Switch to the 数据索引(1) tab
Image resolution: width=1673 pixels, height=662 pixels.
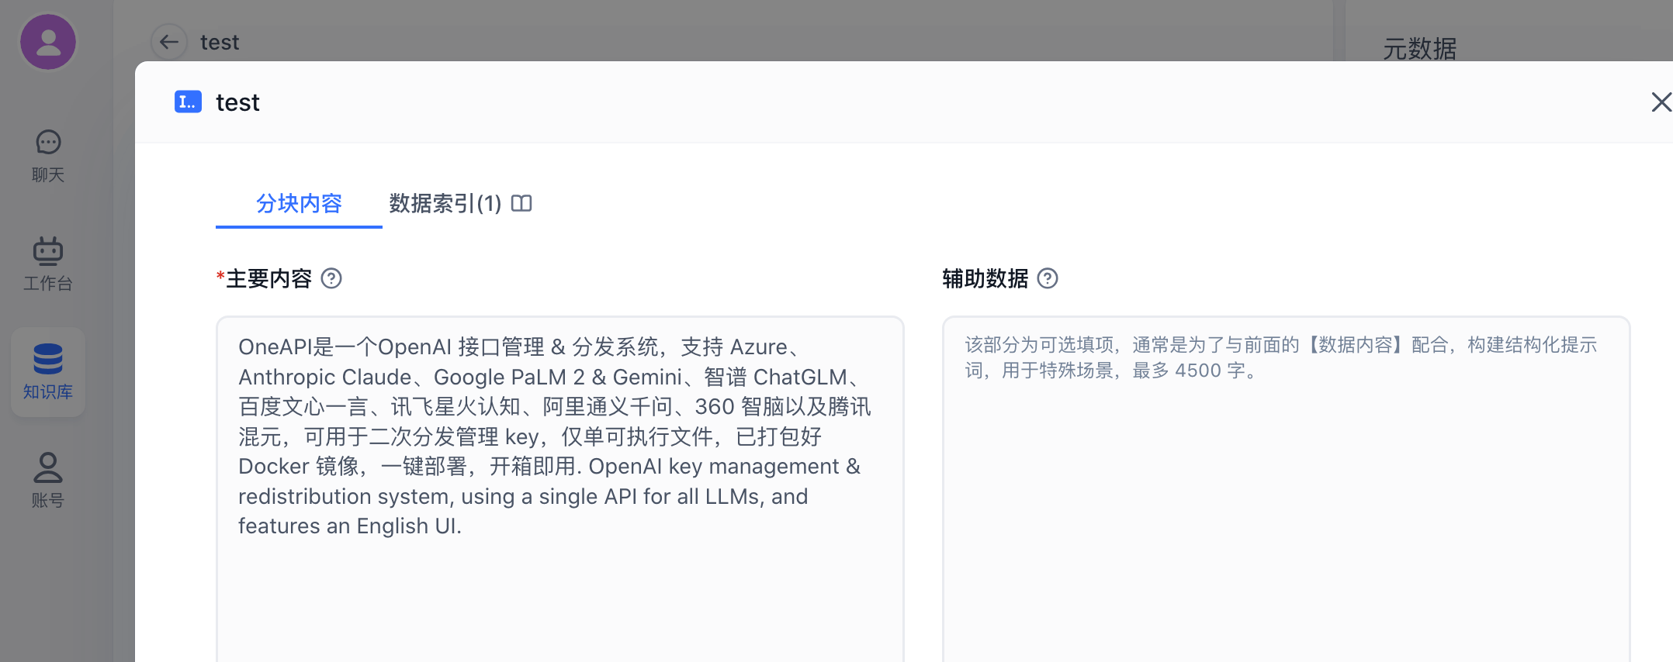[x=445, y=203]
